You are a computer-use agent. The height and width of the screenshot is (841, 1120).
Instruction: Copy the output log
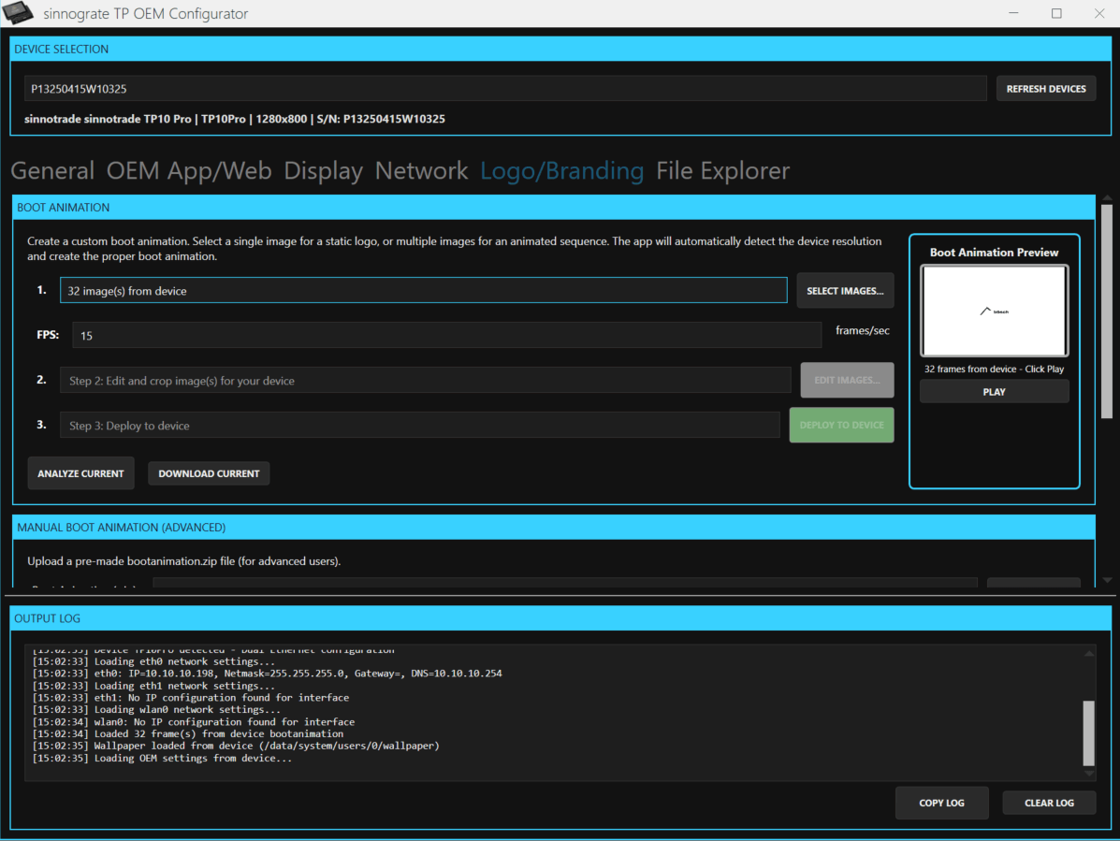pyautogui.click(x=941, y=802)
